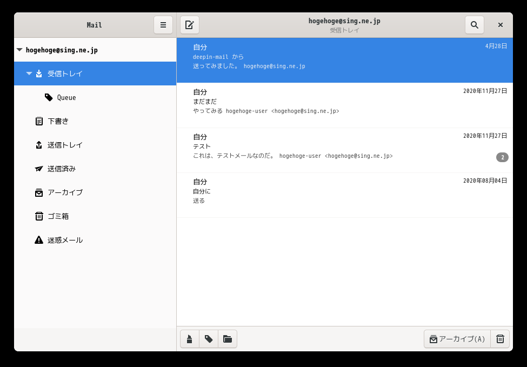Collapse the 受信トレイ folder arrow
The image size is (527, 367).
pos(29,74)
